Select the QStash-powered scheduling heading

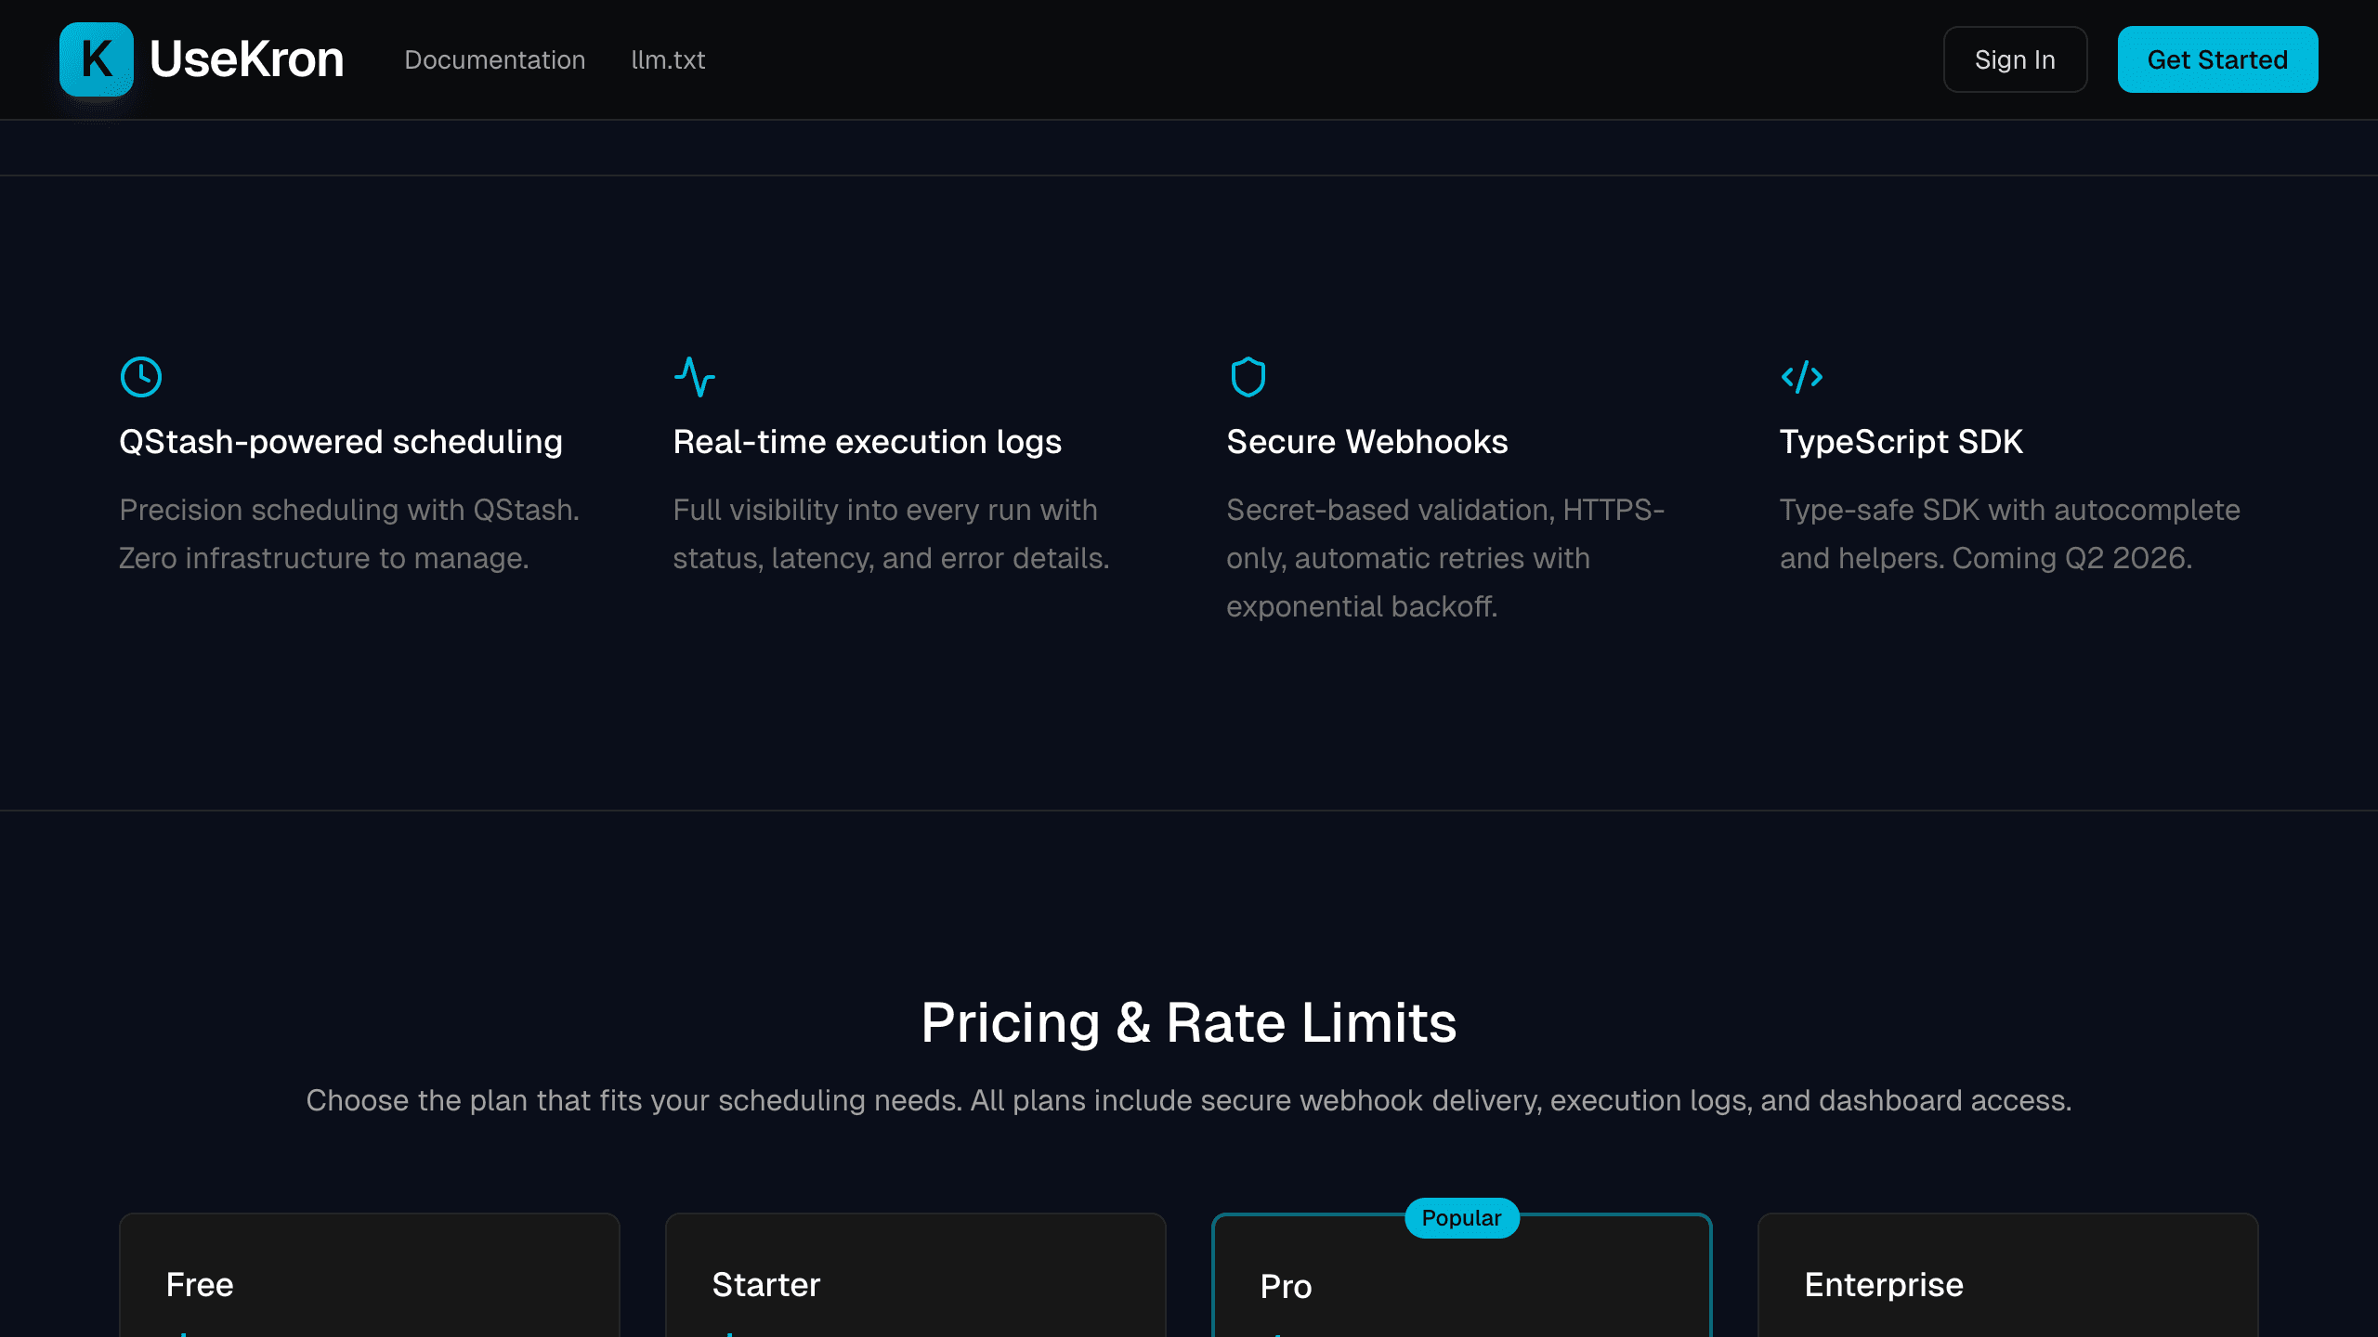341,442
